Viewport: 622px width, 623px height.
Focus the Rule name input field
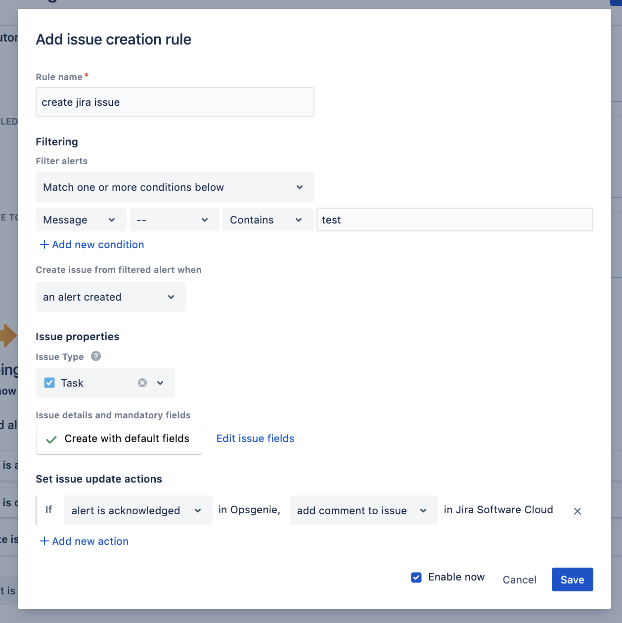coord(175,102)
